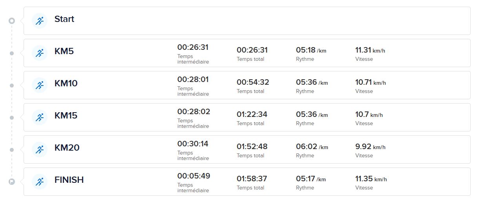Click the runner icon in the KM5 row
The image size is (488, 215).
(39, 53)
